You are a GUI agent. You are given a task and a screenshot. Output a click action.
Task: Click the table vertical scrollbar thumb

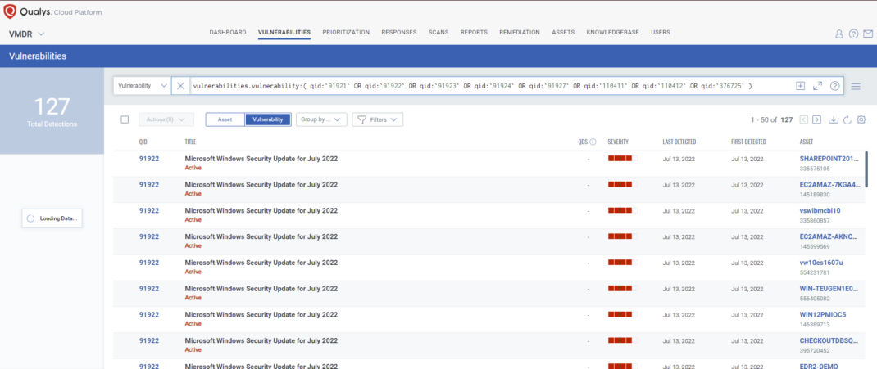pyautogui.click(x=866, y=168)
